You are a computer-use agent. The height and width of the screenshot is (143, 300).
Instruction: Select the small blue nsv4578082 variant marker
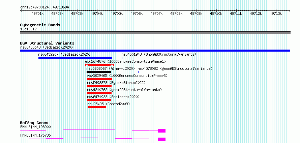pyautogui.click(x=138, y=72)
